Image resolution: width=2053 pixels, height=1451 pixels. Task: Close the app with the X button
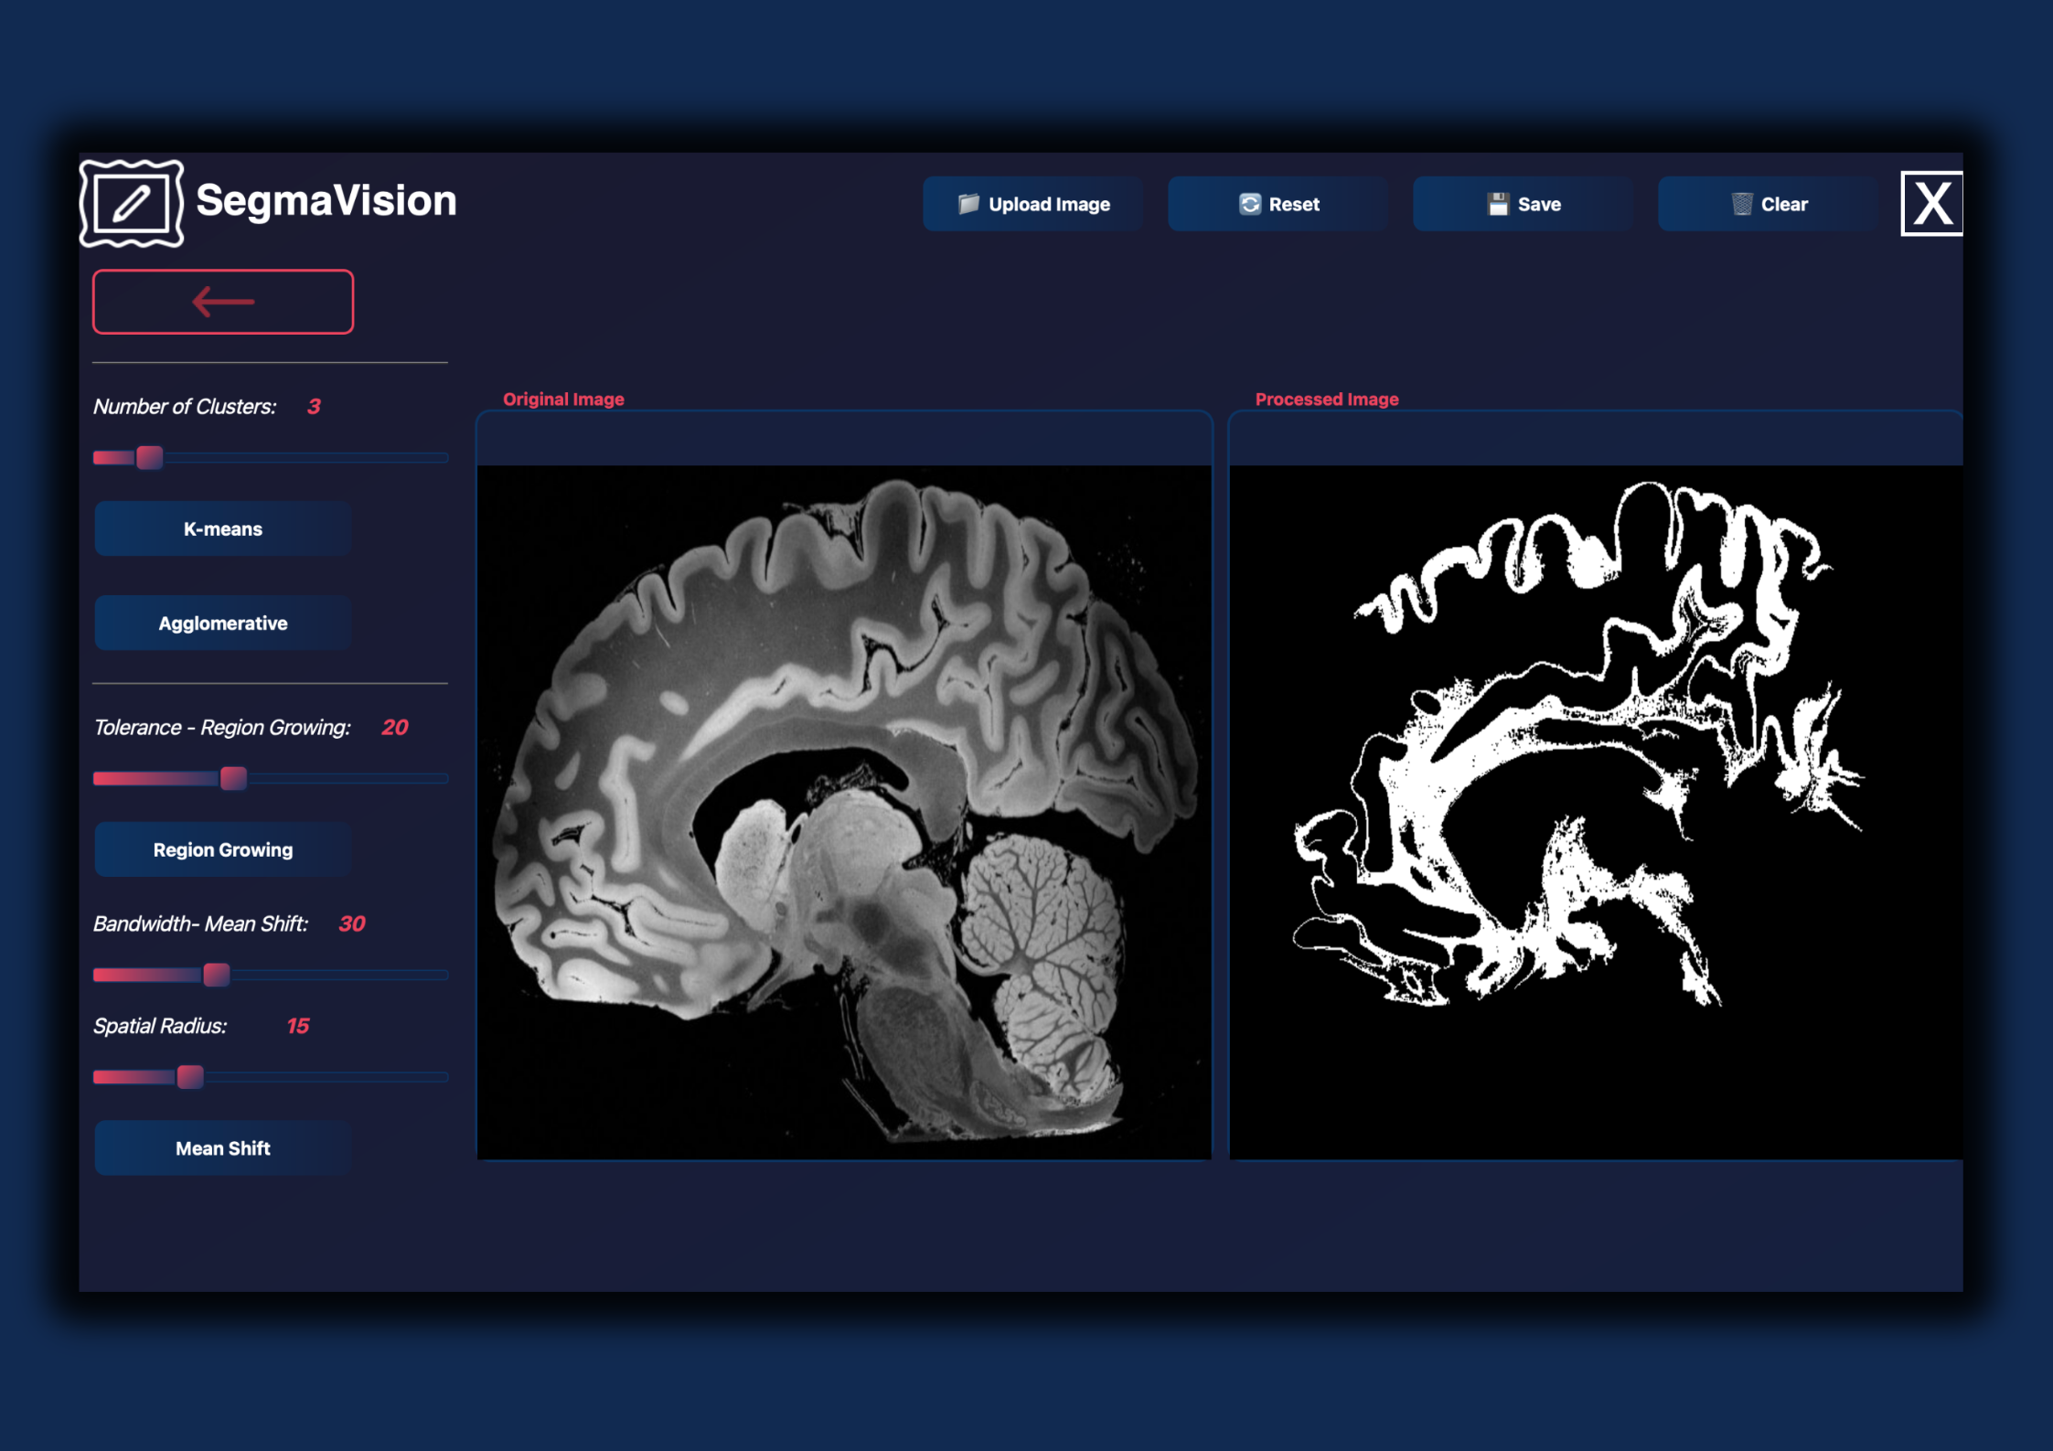1931,203
